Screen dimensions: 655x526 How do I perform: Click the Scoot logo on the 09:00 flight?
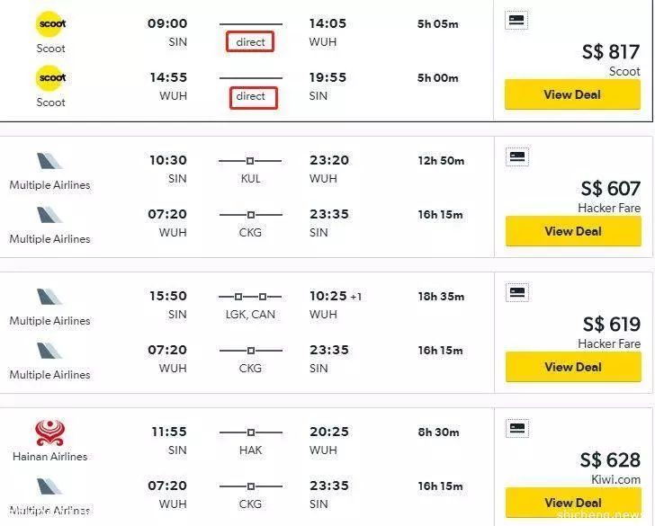[51, 23]
